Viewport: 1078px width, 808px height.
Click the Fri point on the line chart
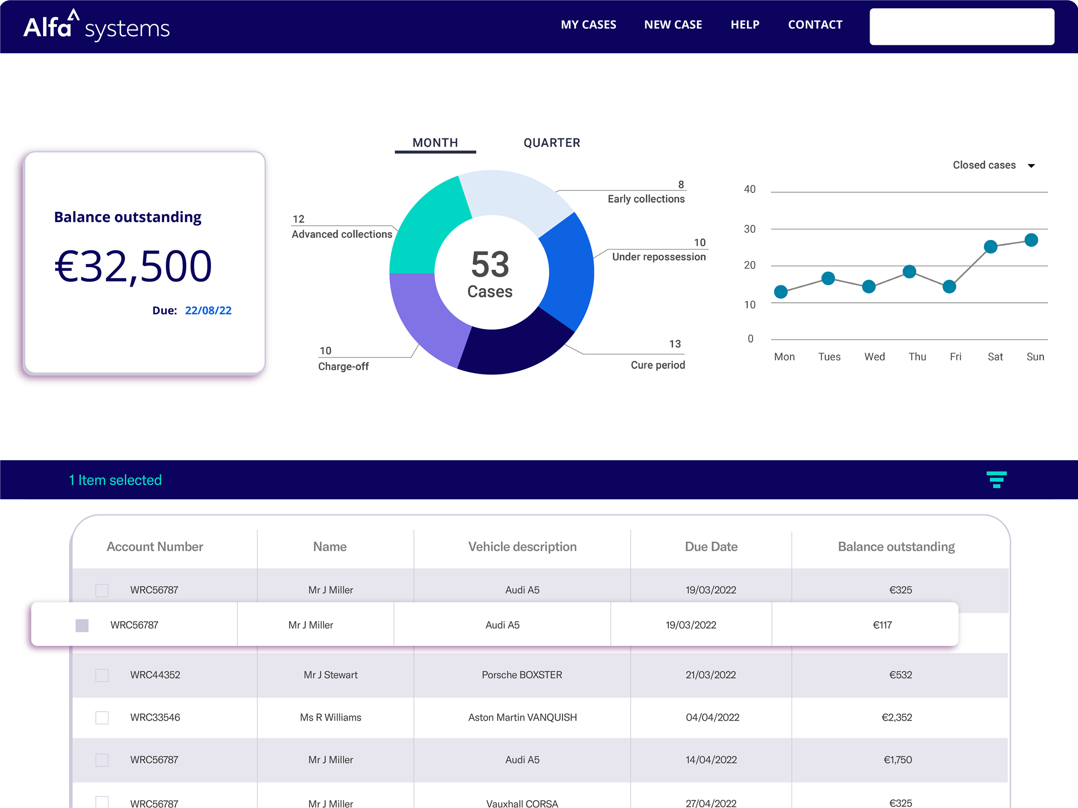(x=950, y=287)
